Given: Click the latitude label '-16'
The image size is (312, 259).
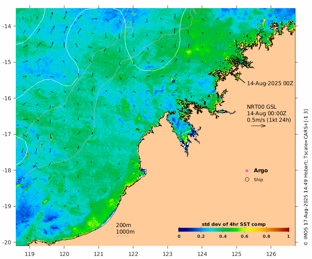Looking at the screenshot, I should click(x=7, y=98).
